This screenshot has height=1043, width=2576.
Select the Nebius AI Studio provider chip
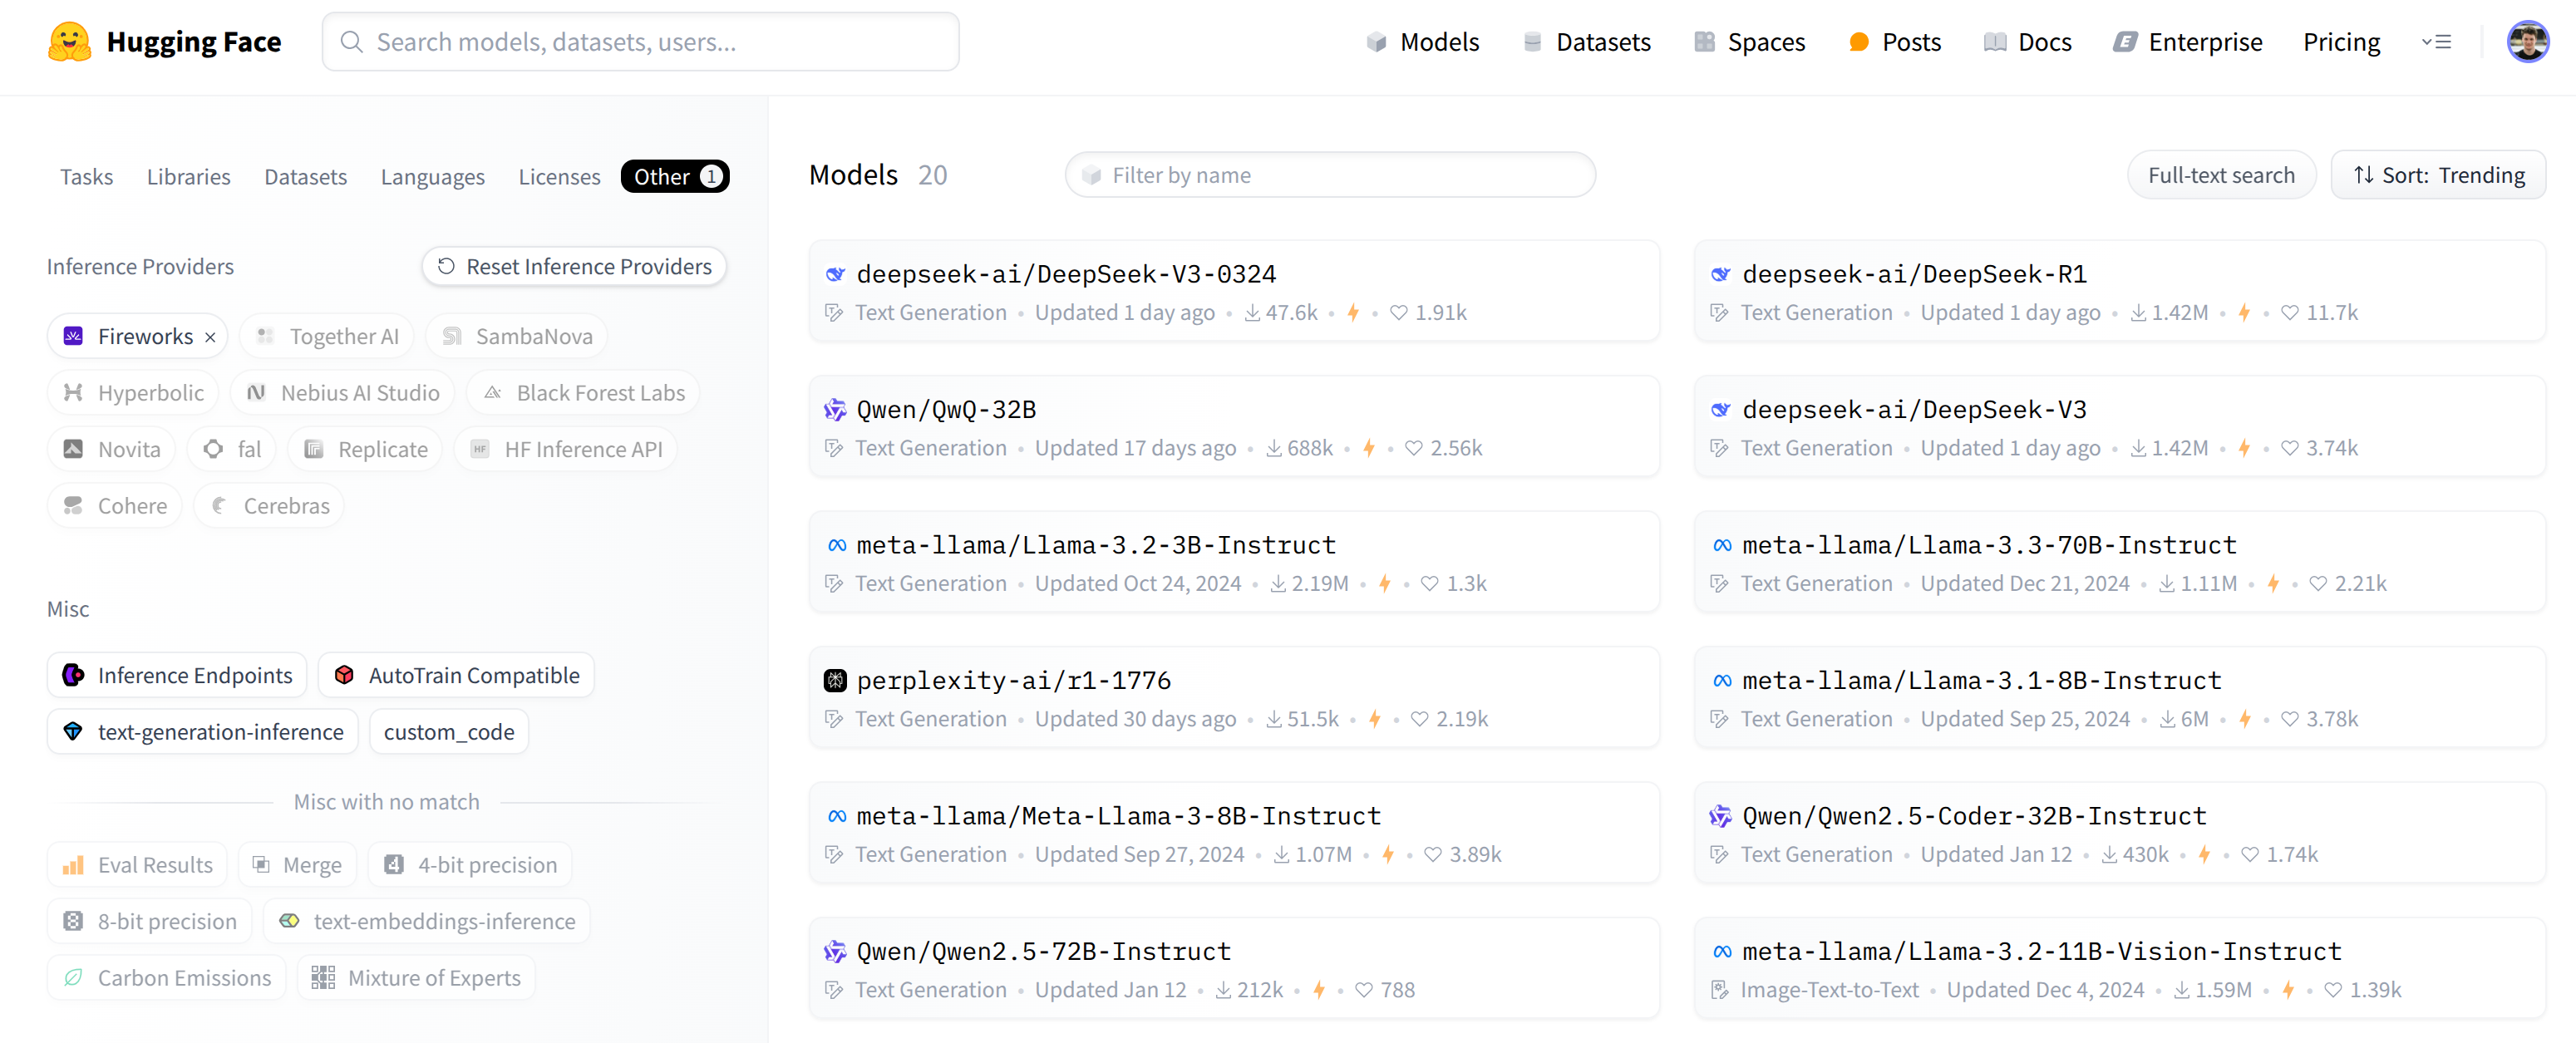click(343, 393)
